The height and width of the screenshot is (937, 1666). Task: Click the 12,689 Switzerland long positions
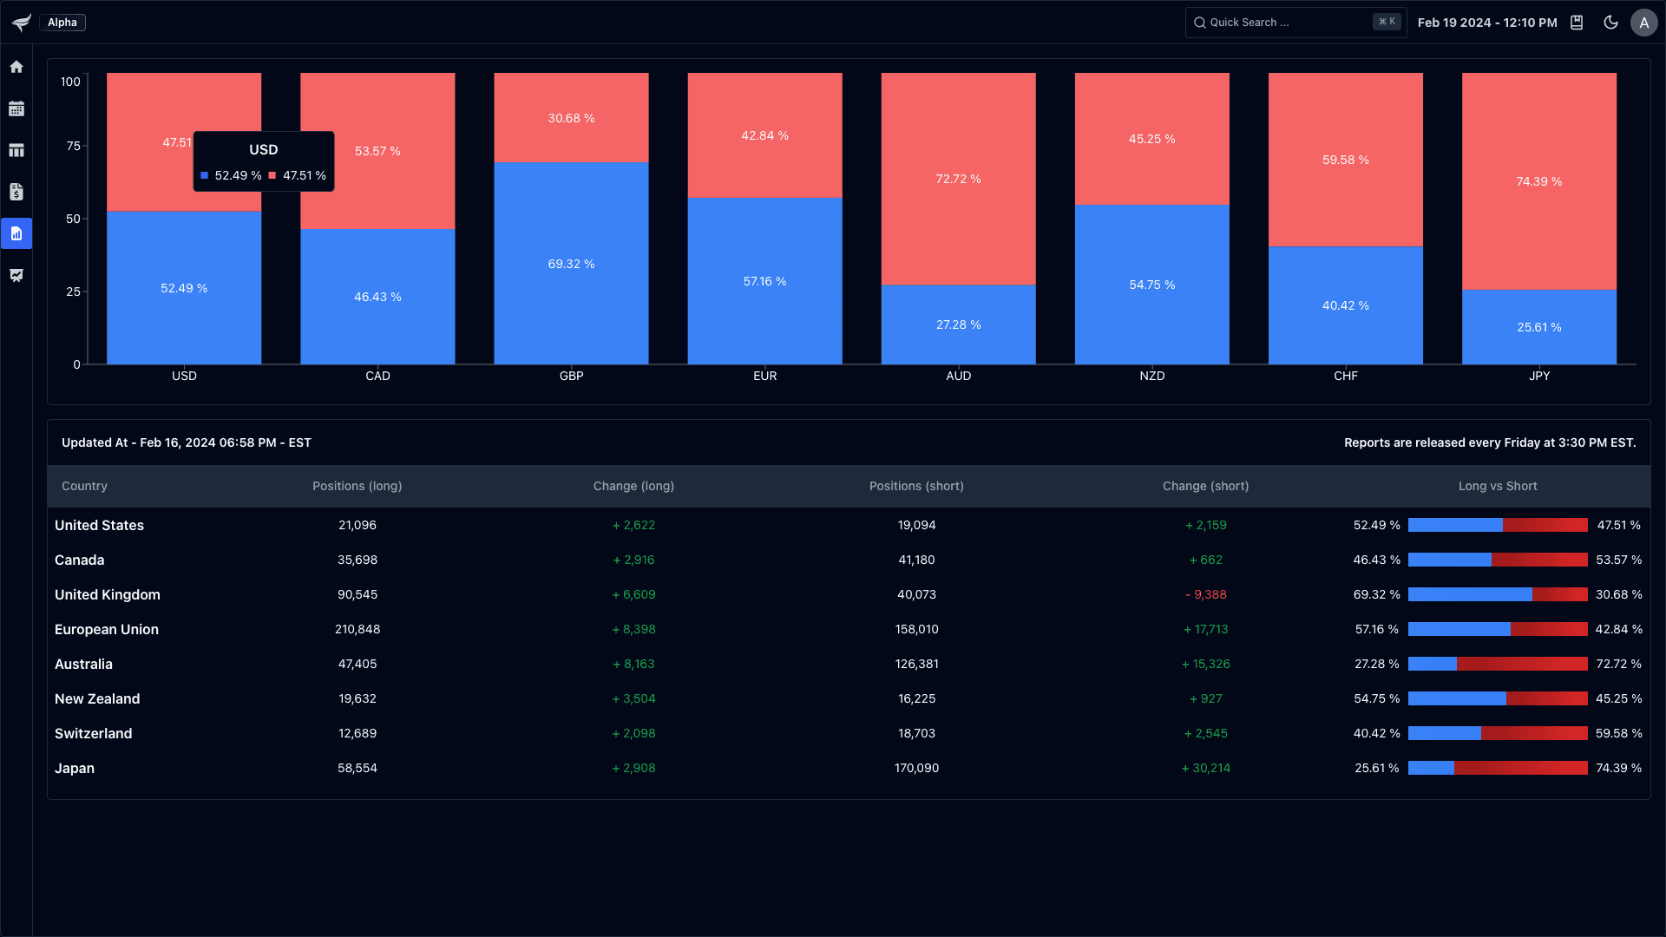point(357,733)
